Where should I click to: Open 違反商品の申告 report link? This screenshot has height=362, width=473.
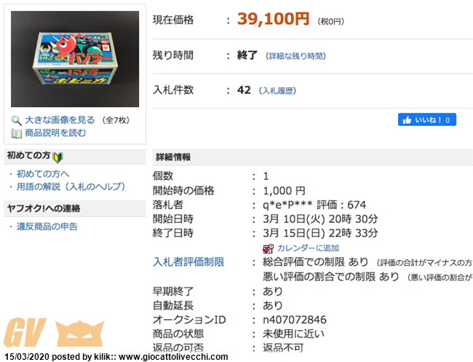[47, 227]
